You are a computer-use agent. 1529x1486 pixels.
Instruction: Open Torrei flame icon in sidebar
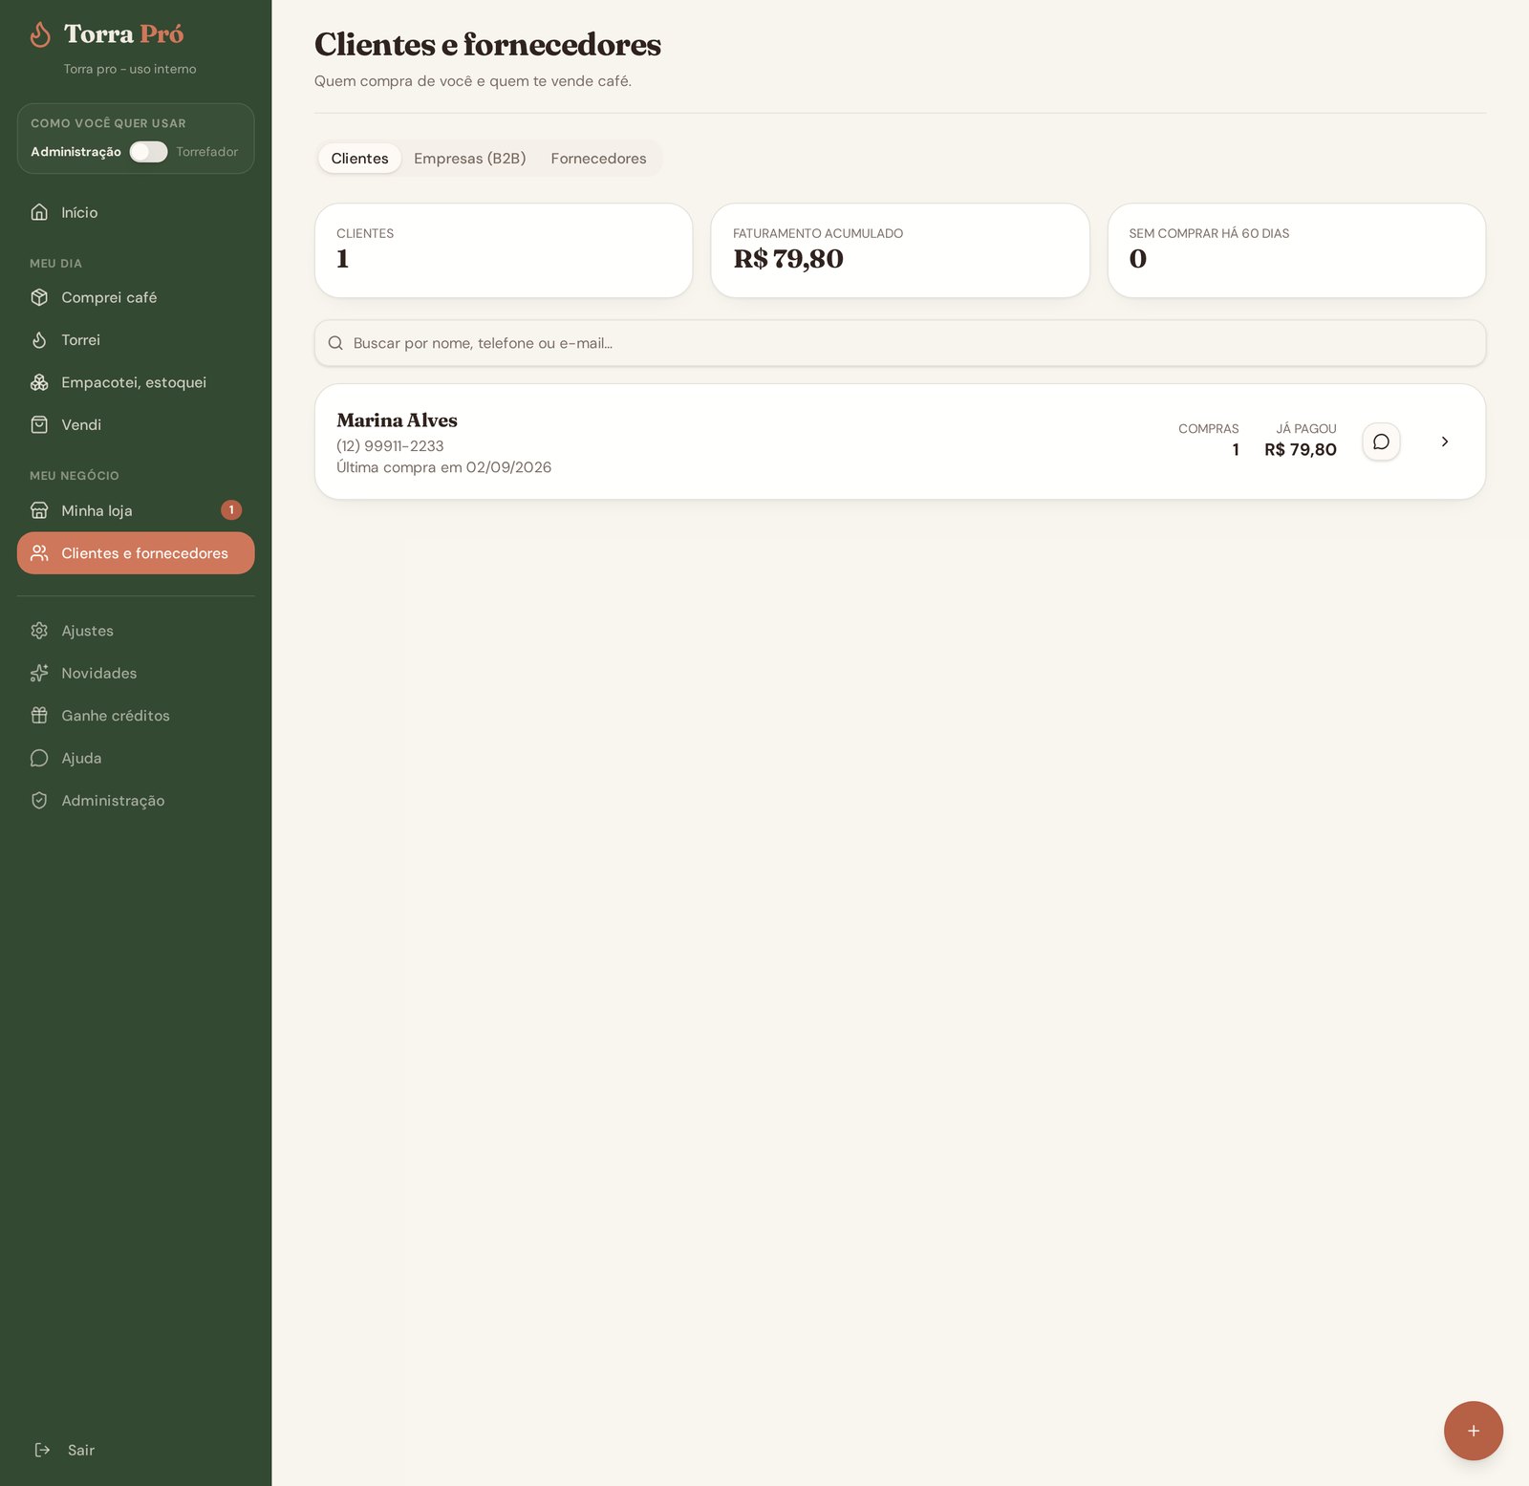[x=39, y=339]
